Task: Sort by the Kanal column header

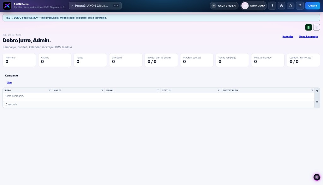Action: point(110,90)
